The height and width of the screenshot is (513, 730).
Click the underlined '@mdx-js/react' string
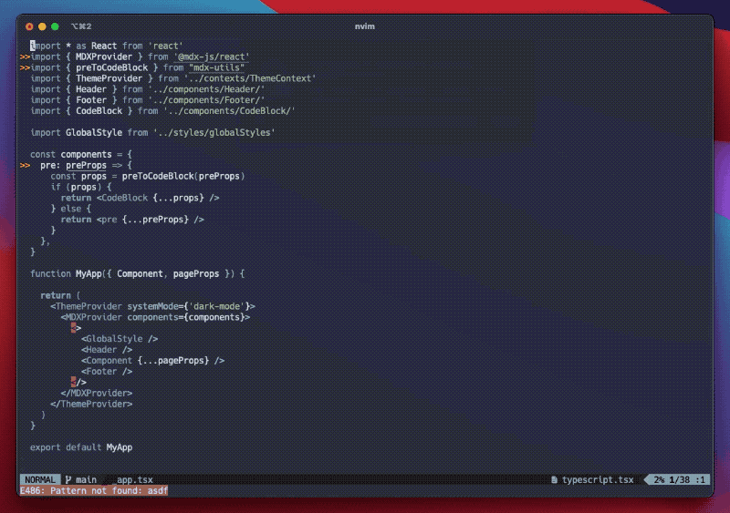pyautogui.click(x=212, y=56)
